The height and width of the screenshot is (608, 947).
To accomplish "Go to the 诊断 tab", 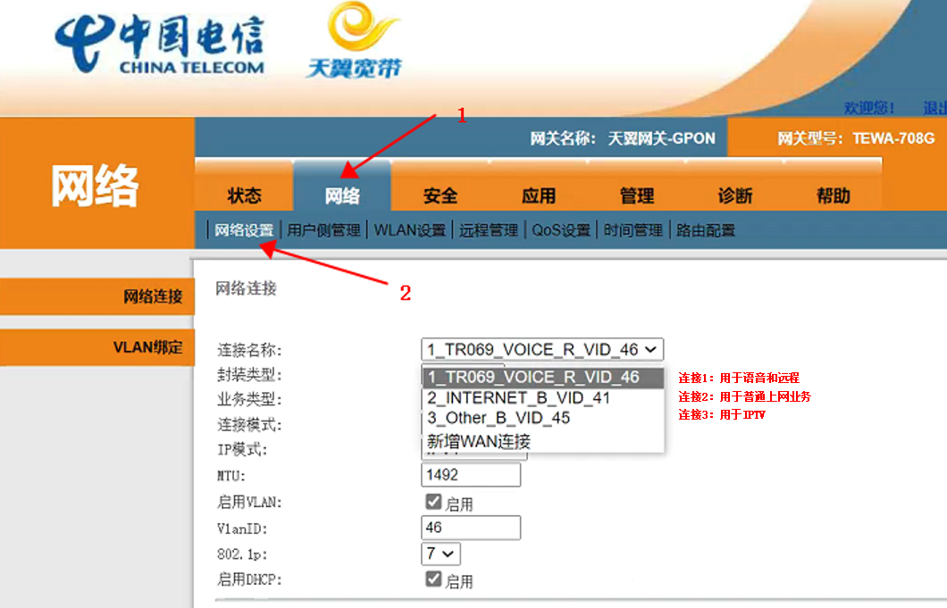I will pyautogui.click(x=735, y=196).
